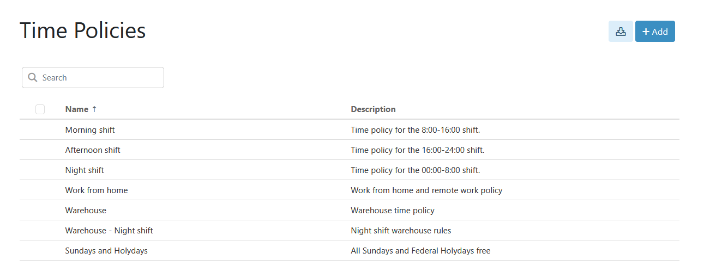Viewport: 704px width, 278px height.
Task: Click the sort arrow beside Name
Action: click(94, 109)
